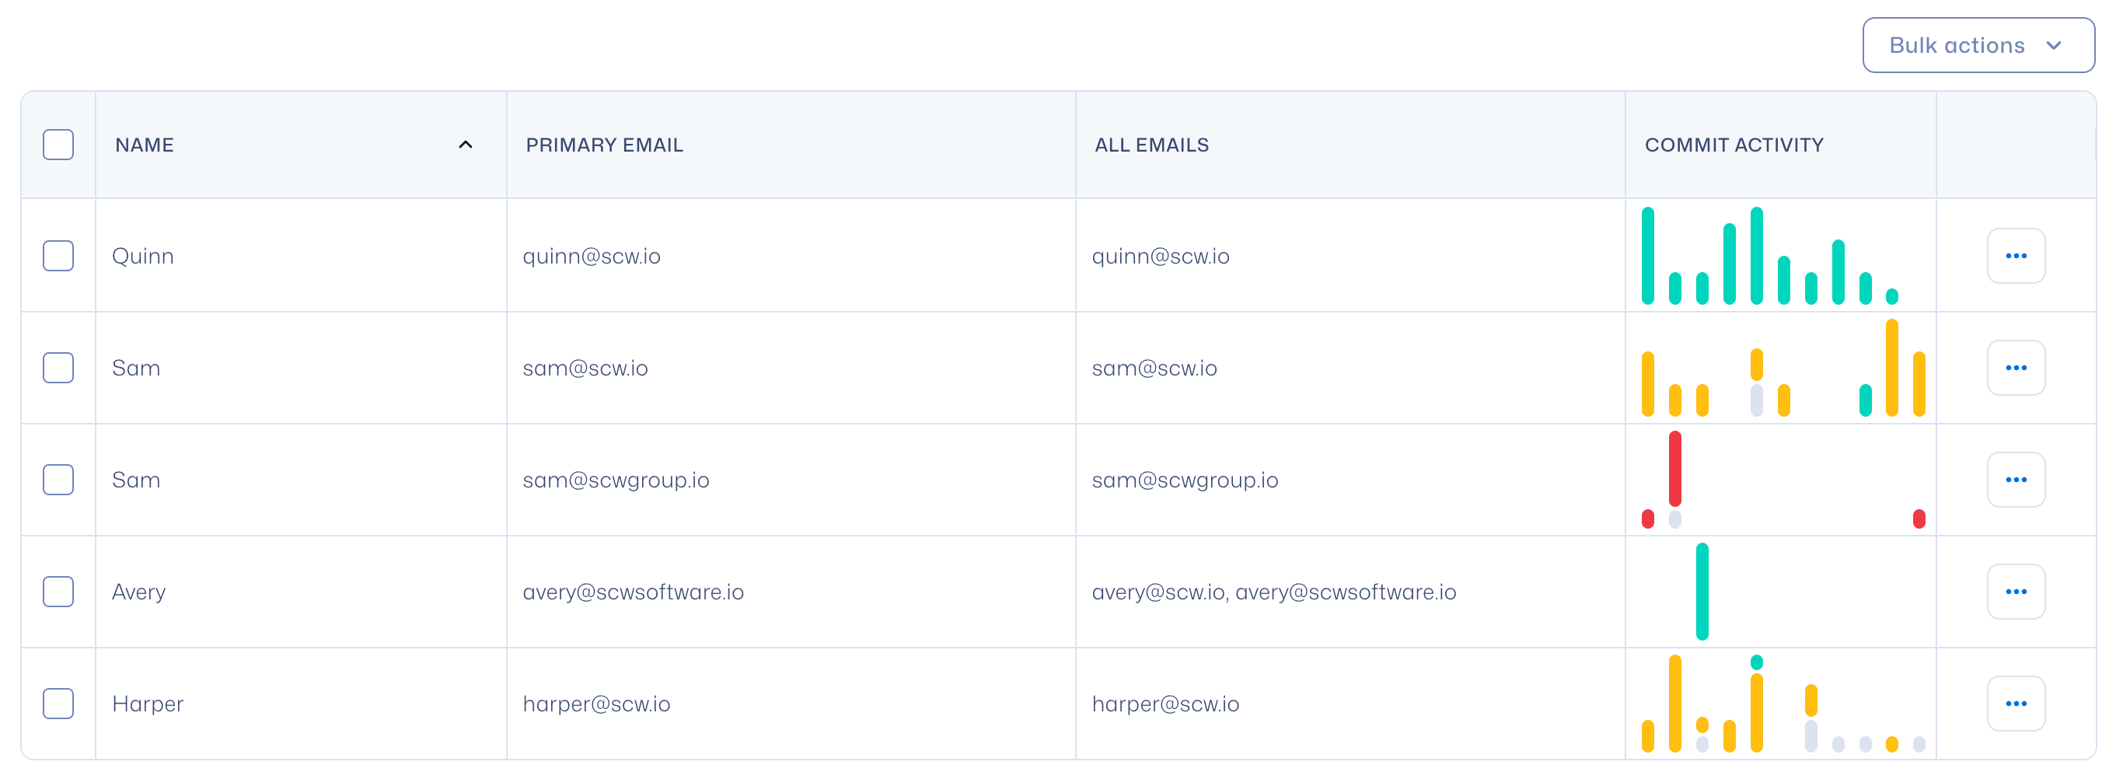Toggle the select-all checkbox in header

[x=58, y=145]
